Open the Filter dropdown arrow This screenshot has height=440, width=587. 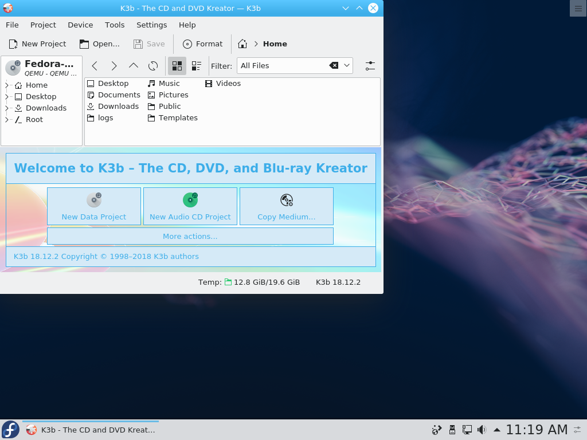click(347, 65)
